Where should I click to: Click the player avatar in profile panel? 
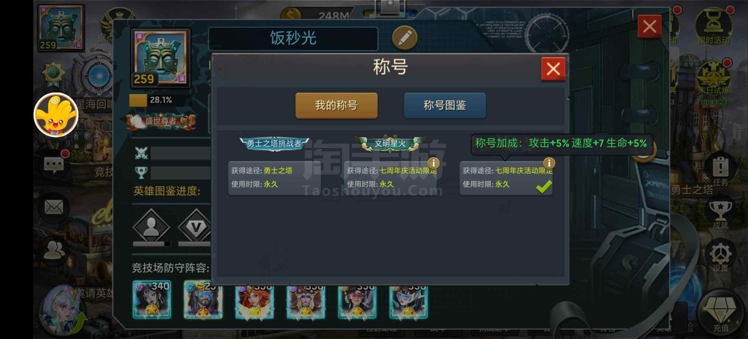161,58
